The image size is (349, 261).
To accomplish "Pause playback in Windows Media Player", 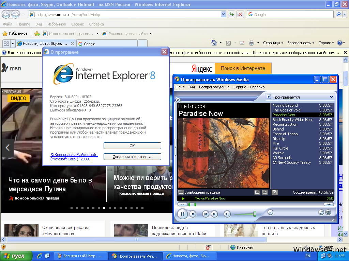I will [183, 214].
